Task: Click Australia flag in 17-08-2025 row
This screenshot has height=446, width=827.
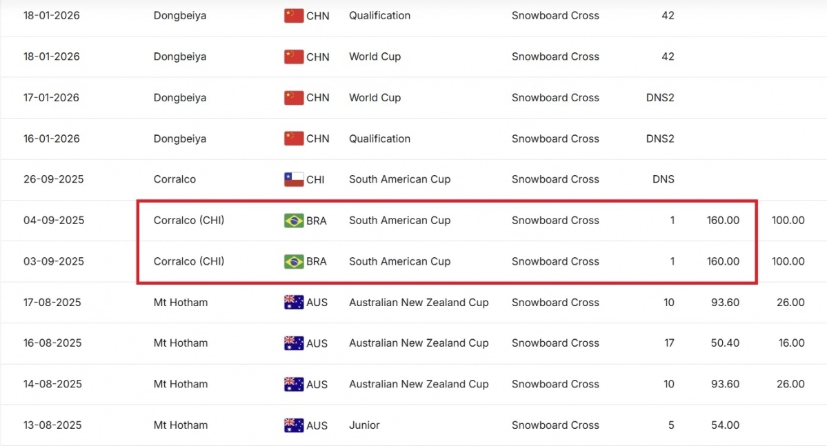Action: coord(293,303)
